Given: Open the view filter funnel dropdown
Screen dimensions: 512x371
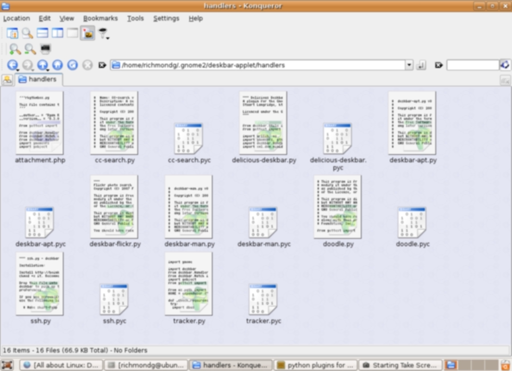Looking at the screenshot, I should click(103, 33).
